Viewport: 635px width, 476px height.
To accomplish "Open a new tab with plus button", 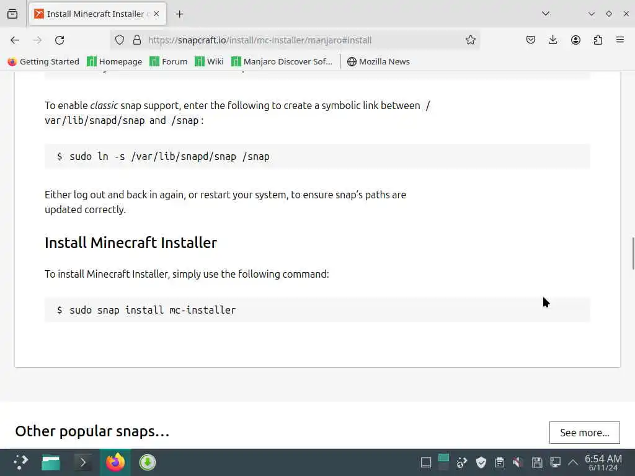I will [x=179, y=14].
